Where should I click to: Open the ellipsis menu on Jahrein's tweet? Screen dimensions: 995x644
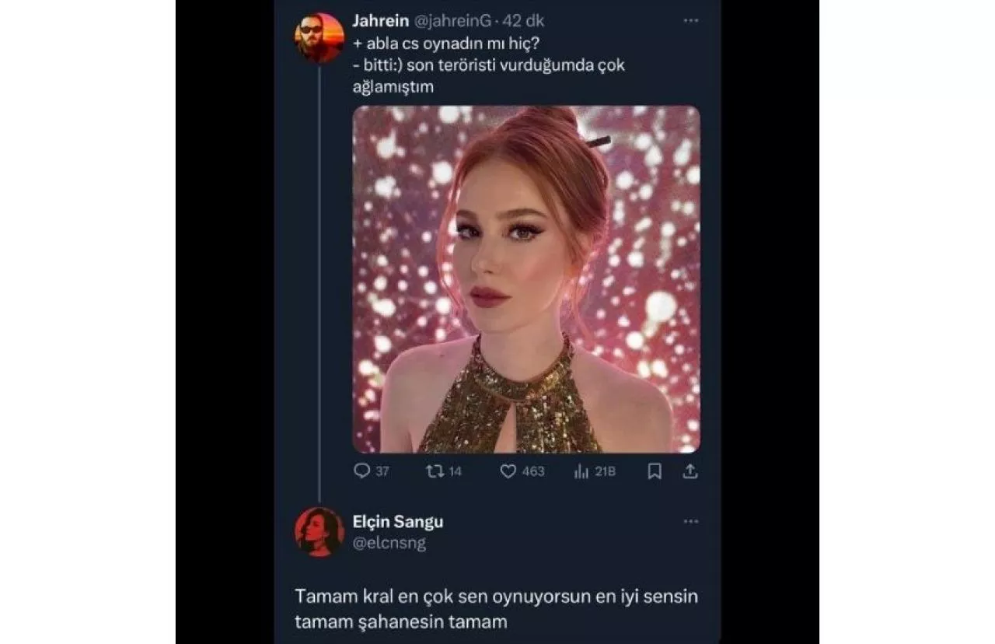click(690, 21)
